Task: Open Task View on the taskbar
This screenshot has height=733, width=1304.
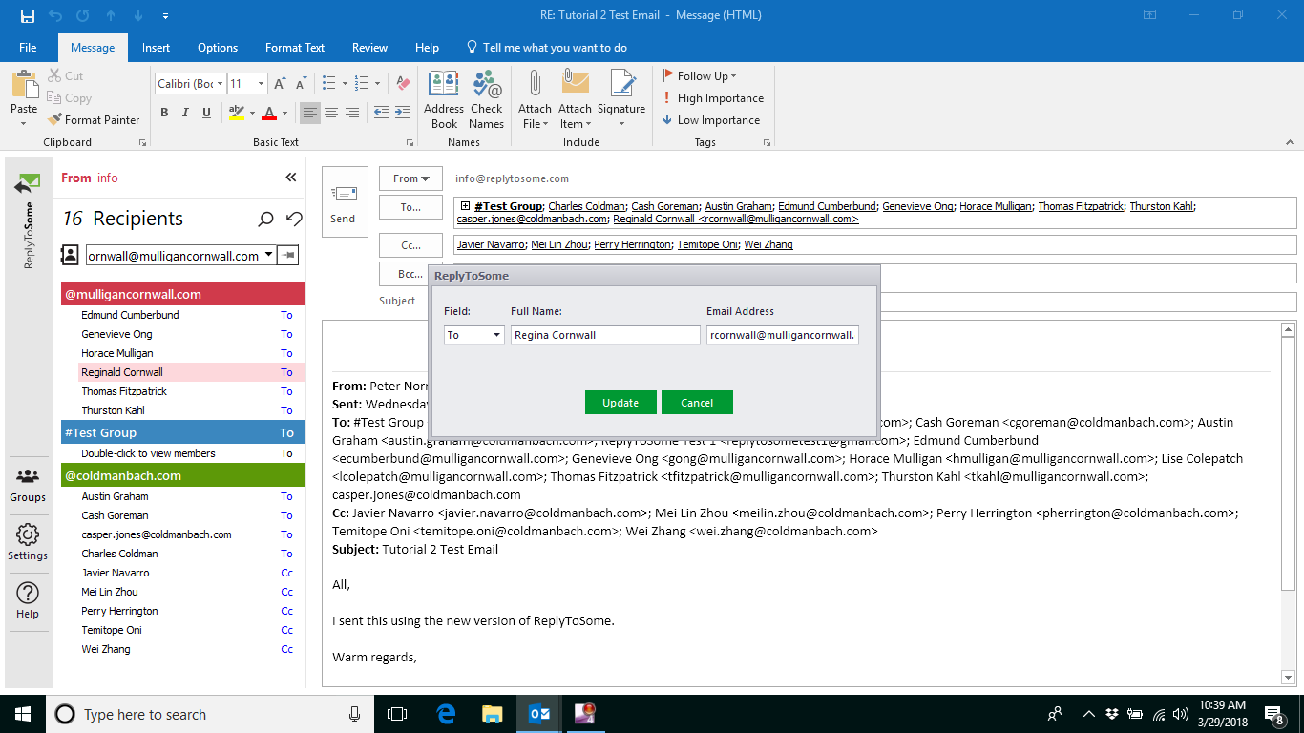Action: 397,714
